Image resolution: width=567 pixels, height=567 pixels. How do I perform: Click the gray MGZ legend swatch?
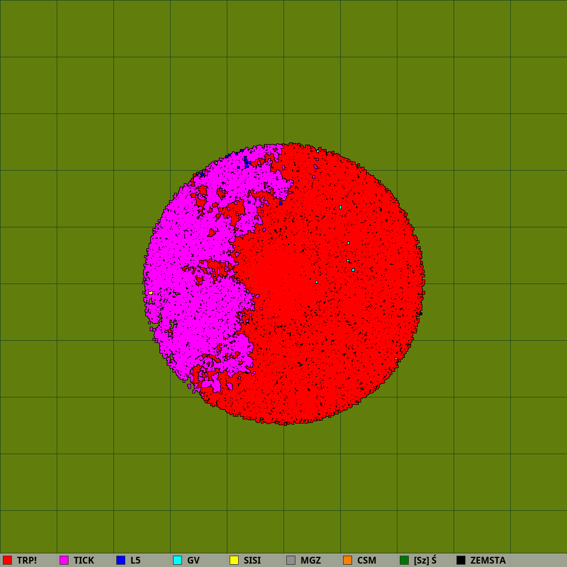[x=291, y=560]
